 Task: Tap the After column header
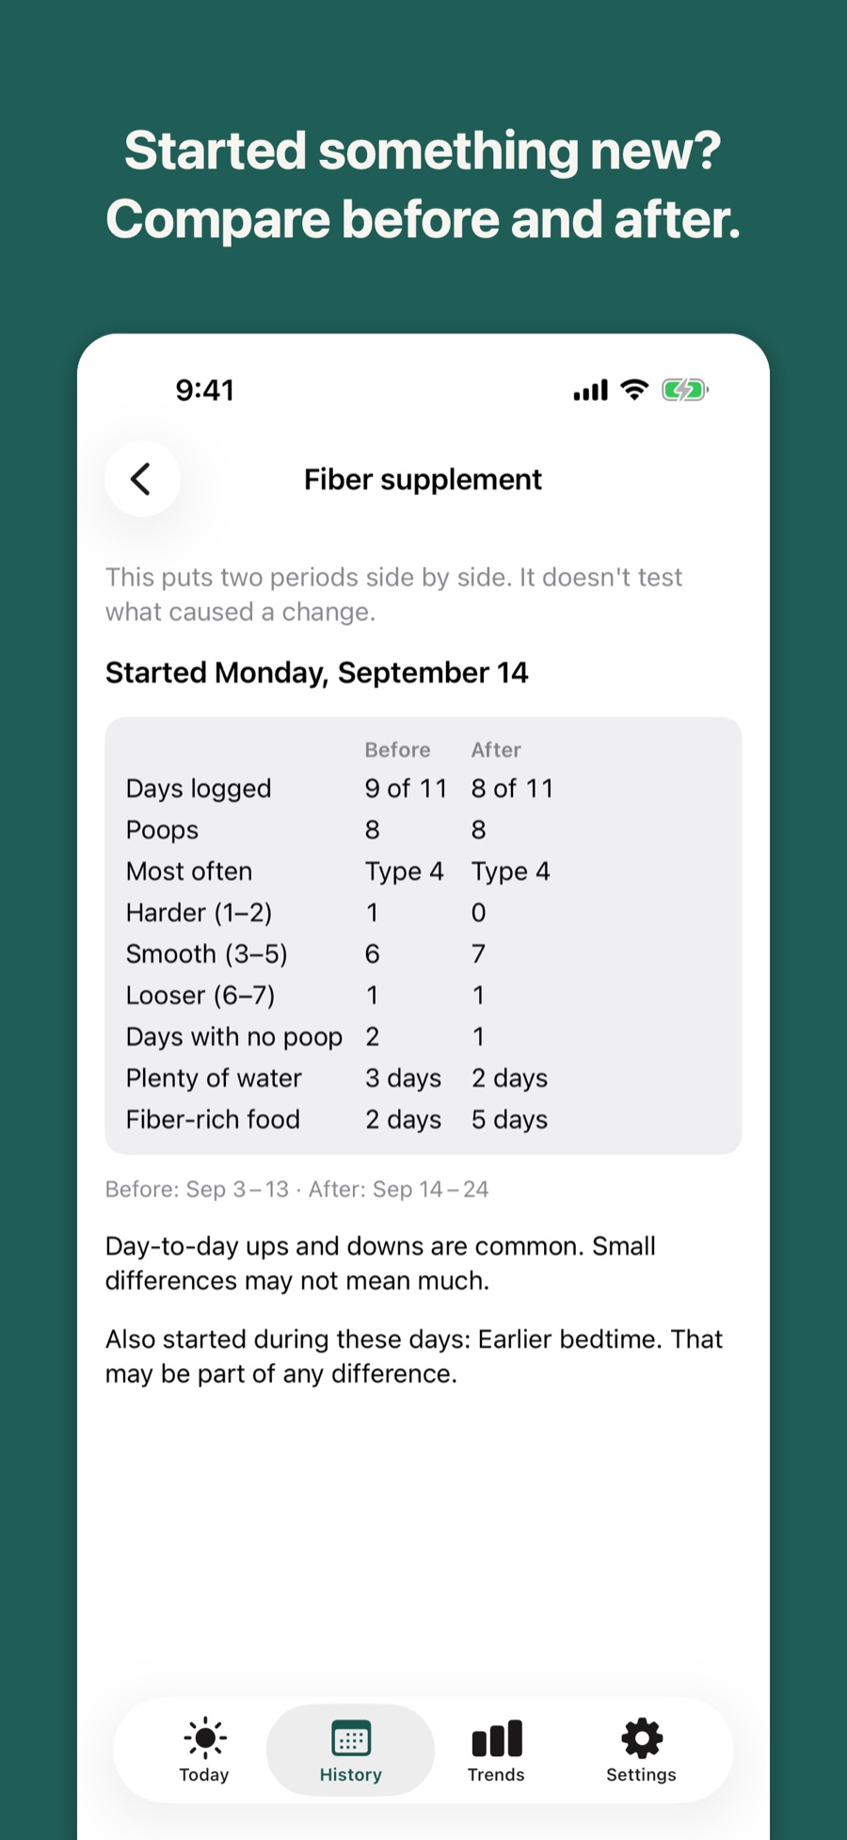click(496, 750)
